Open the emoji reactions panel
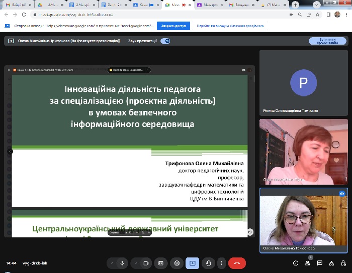Viewport: 352px width, 273px height. pos(176,263)
